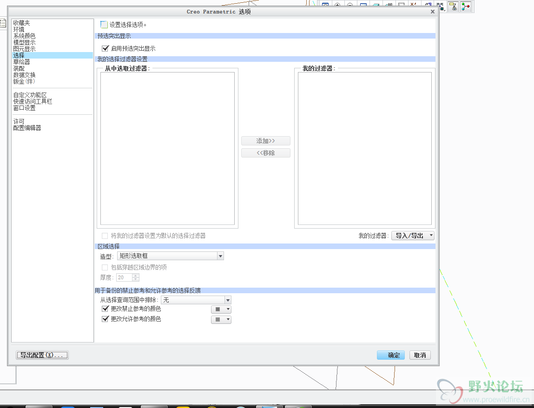Click the 用于备份的禁止参考和允许参考的选择反馈 header

(265, 290)
